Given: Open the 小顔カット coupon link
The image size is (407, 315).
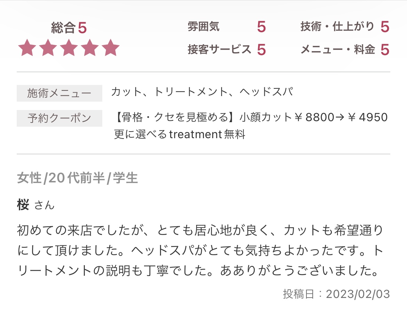Looking at the screenshot, I should click(250, 118).
